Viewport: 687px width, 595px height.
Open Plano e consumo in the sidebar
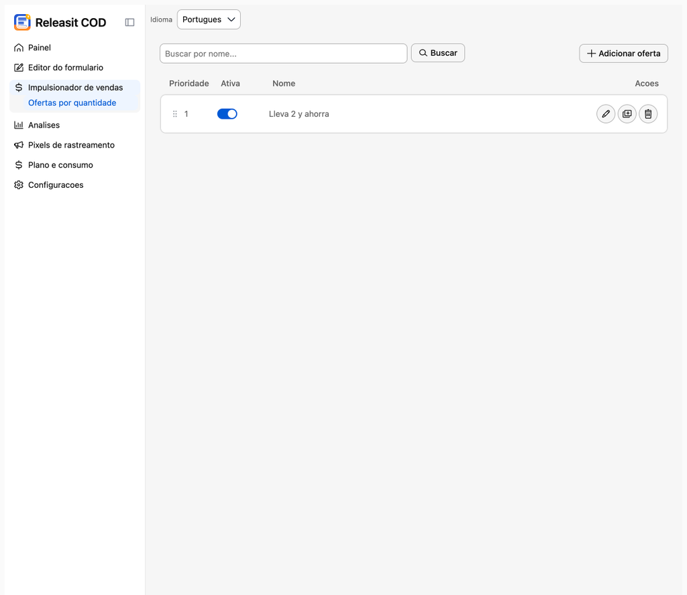(x=74, y=165)
